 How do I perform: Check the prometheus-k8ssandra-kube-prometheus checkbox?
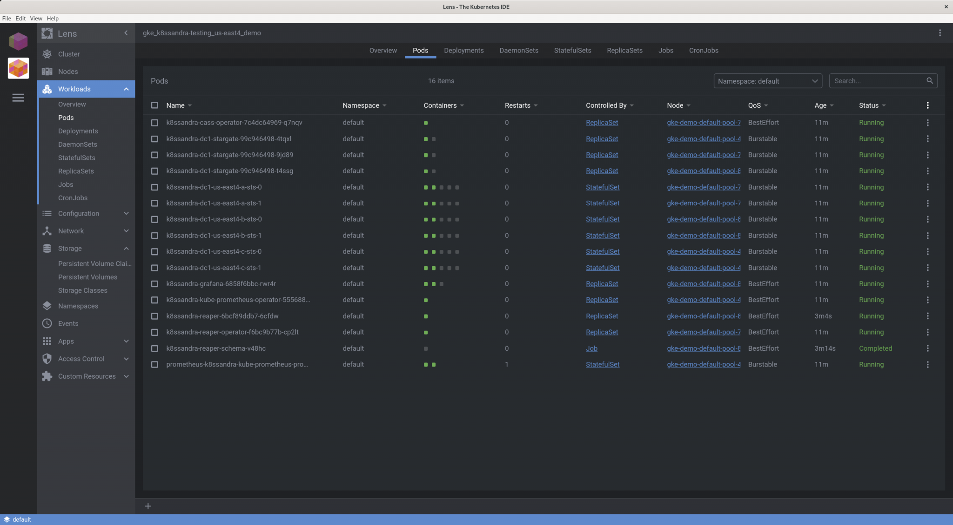pos(155,365)
